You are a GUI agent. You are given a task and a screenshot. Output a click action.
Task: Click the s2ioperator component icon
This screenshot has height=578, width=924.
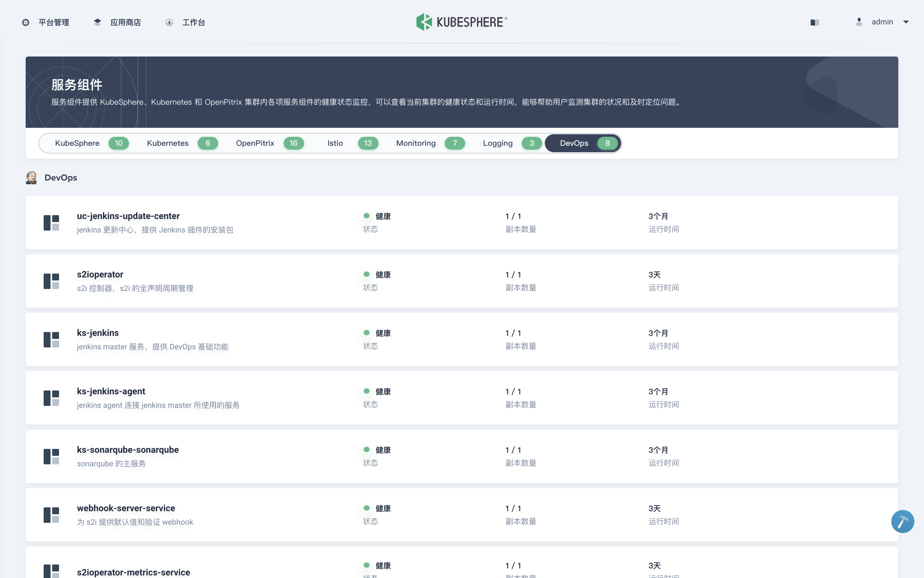(x=51, y=281)
